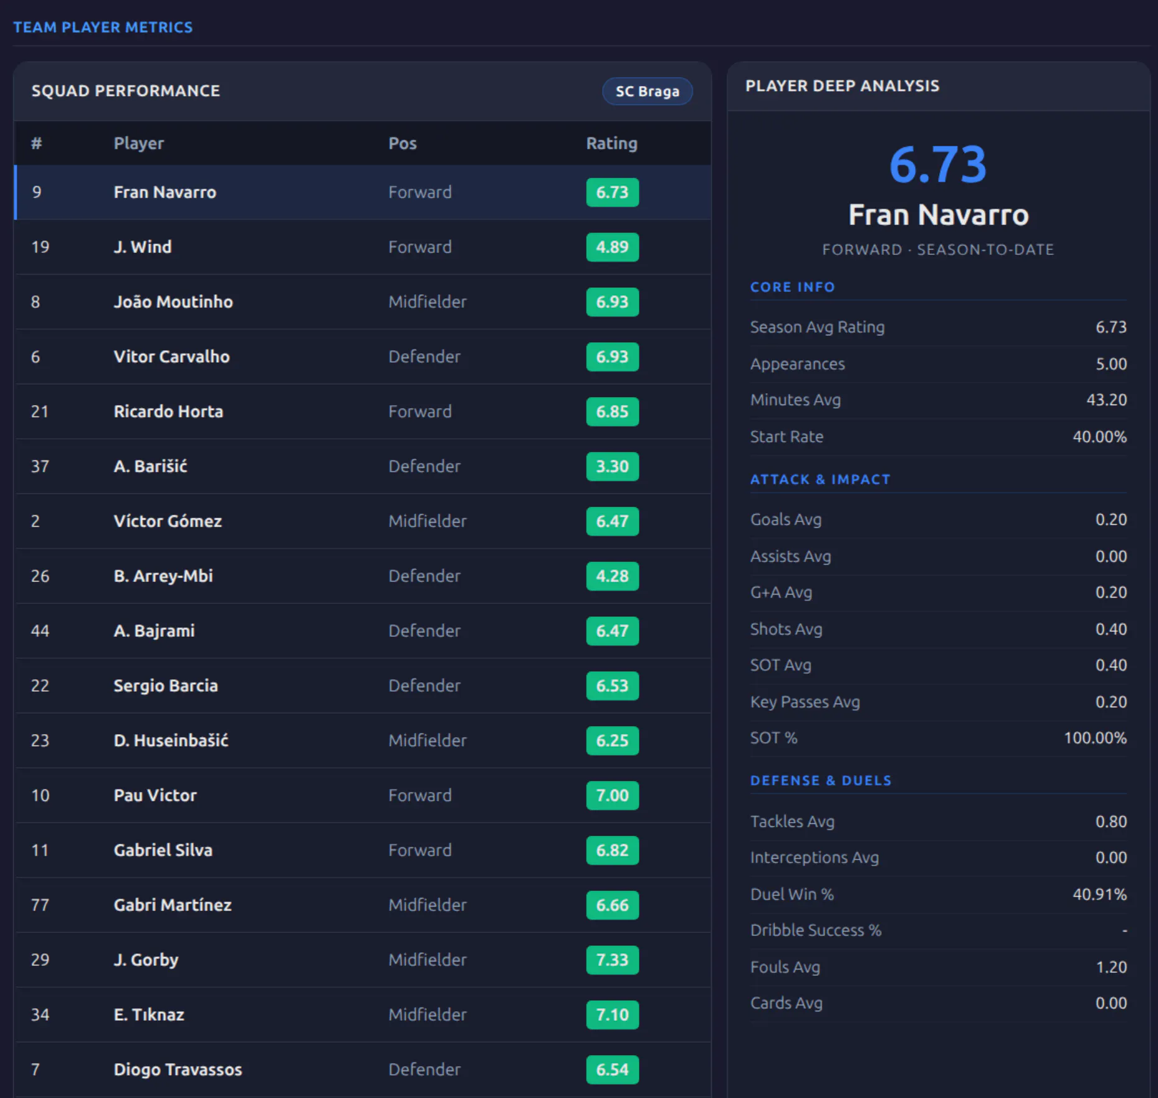The width and height of the screenshot is (1158, 1098).
Task: Choose Ricardo Horta from squad table
Action: 363,411
